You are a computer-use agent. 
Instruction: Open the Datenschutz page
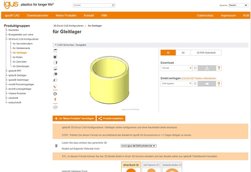click(x=205, y=15)
